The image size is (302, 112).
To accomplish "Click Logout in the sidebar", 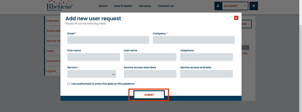I will tap(52, 71).
